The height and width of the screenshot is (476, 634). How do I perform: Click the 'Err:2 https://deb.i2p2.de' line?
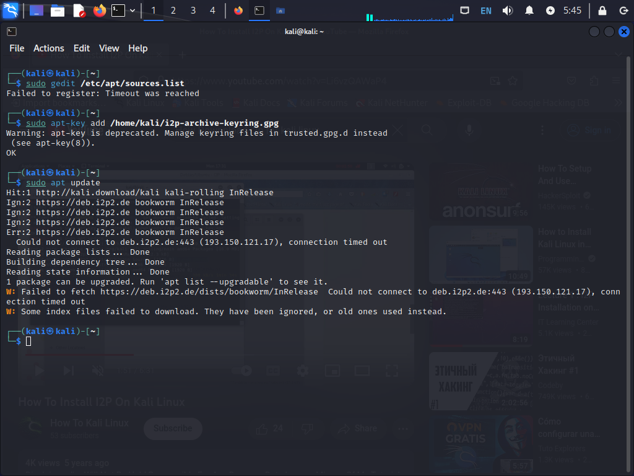click(x=115, y=232)
